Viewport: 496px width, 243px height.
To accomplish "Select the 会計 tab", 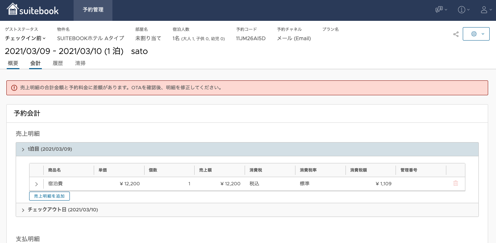I will click(35, 63).
